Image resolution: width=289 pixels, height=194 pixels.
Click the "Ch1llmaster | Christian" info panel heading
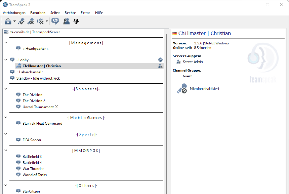pyautogui.click(x=205, y=33)
